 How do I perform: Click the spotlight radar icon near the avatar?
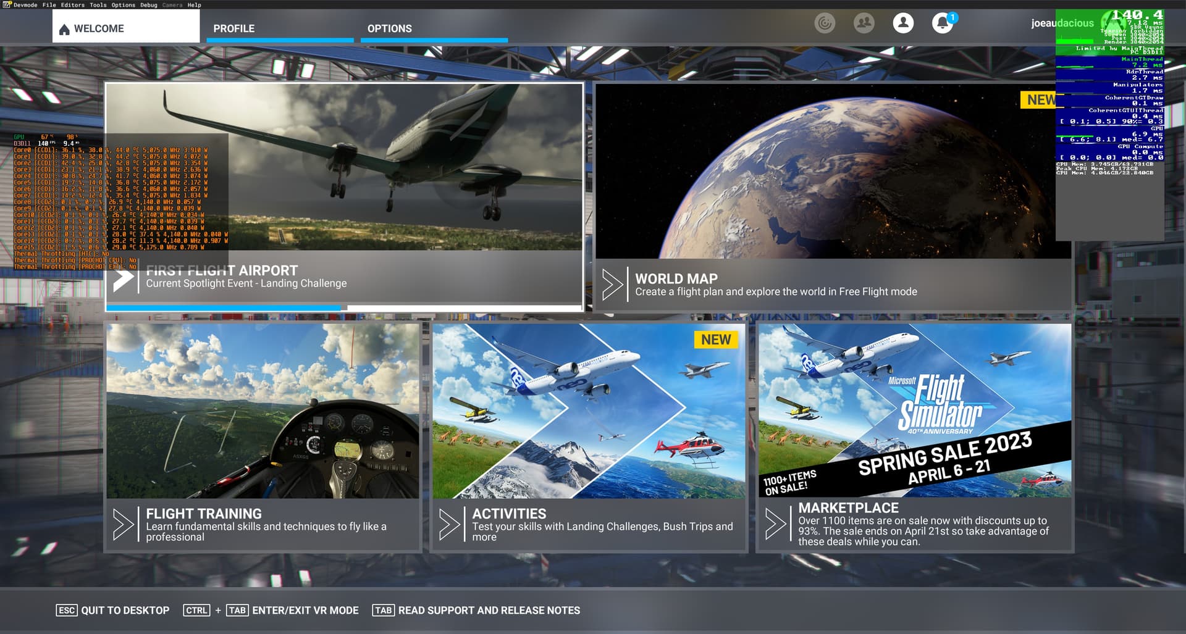825,23
